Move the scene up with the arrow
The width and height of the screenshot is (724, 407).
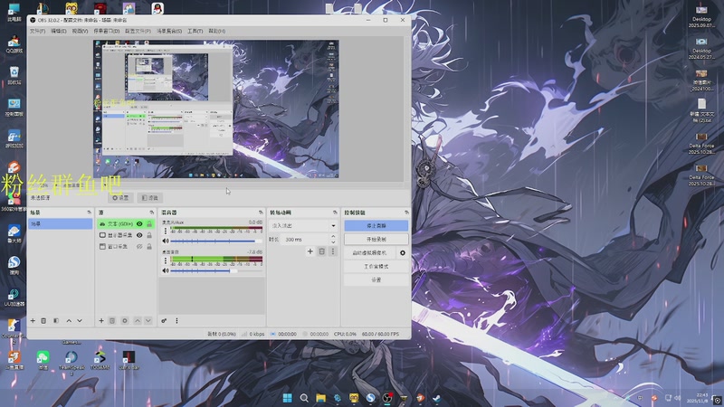tap(69, 321)
